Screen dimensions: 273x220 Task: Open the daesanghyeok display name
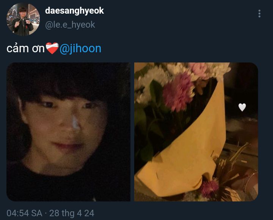click(74, 11)
